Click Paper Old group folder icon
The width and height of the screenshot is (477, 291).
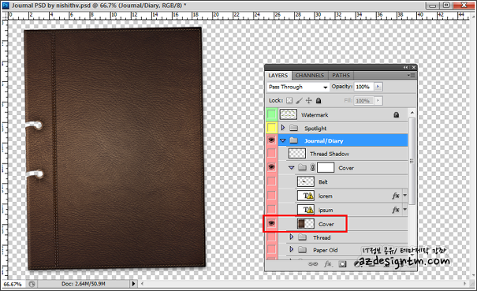tap(302, 250)
